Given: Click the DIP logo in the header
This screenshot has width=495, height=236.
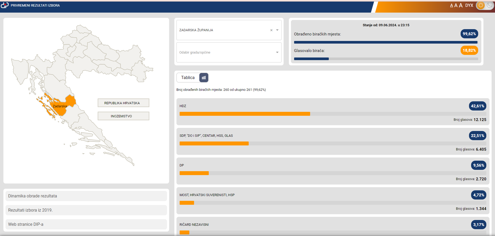Looking at the screenshot, I should [x=5, y=5].
